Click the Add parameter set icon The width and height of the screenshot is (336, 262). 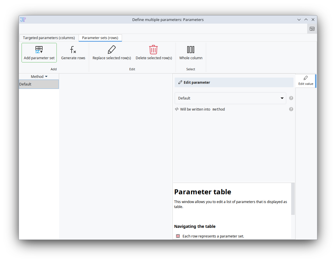coord(39,50)
